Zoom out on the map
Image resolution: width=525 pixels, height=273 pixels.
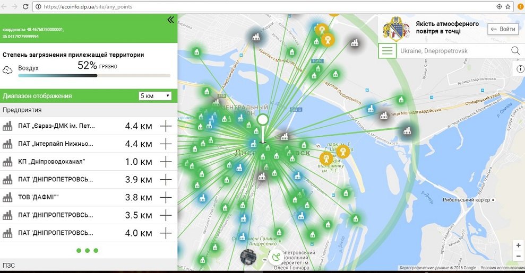coord(518,257)
